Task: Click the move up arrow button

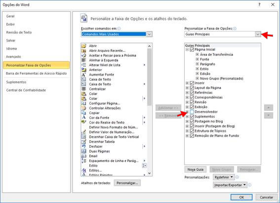Action: pos(268,108)
